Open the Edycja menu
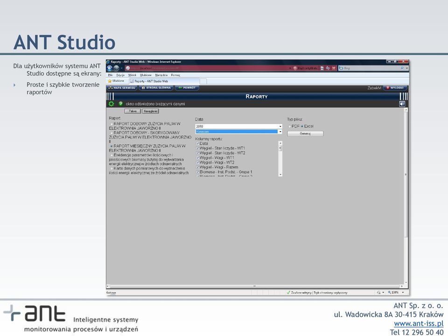This screenshot has height=336, width=448. tap(120, 75)
